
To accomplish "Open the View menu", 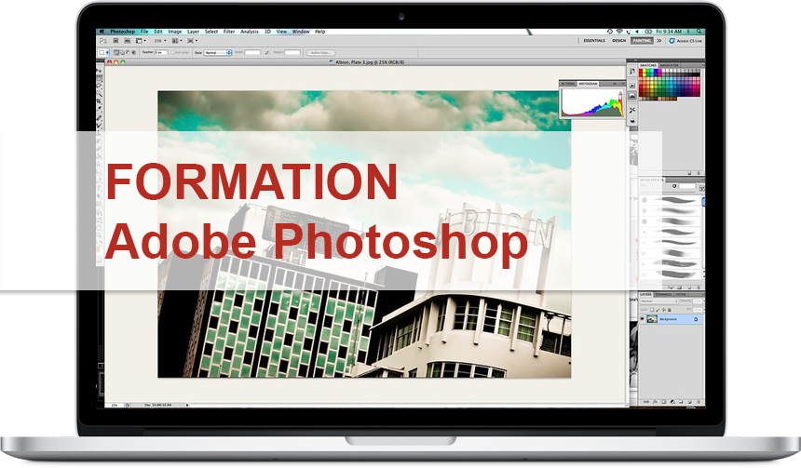I will 281,32.
